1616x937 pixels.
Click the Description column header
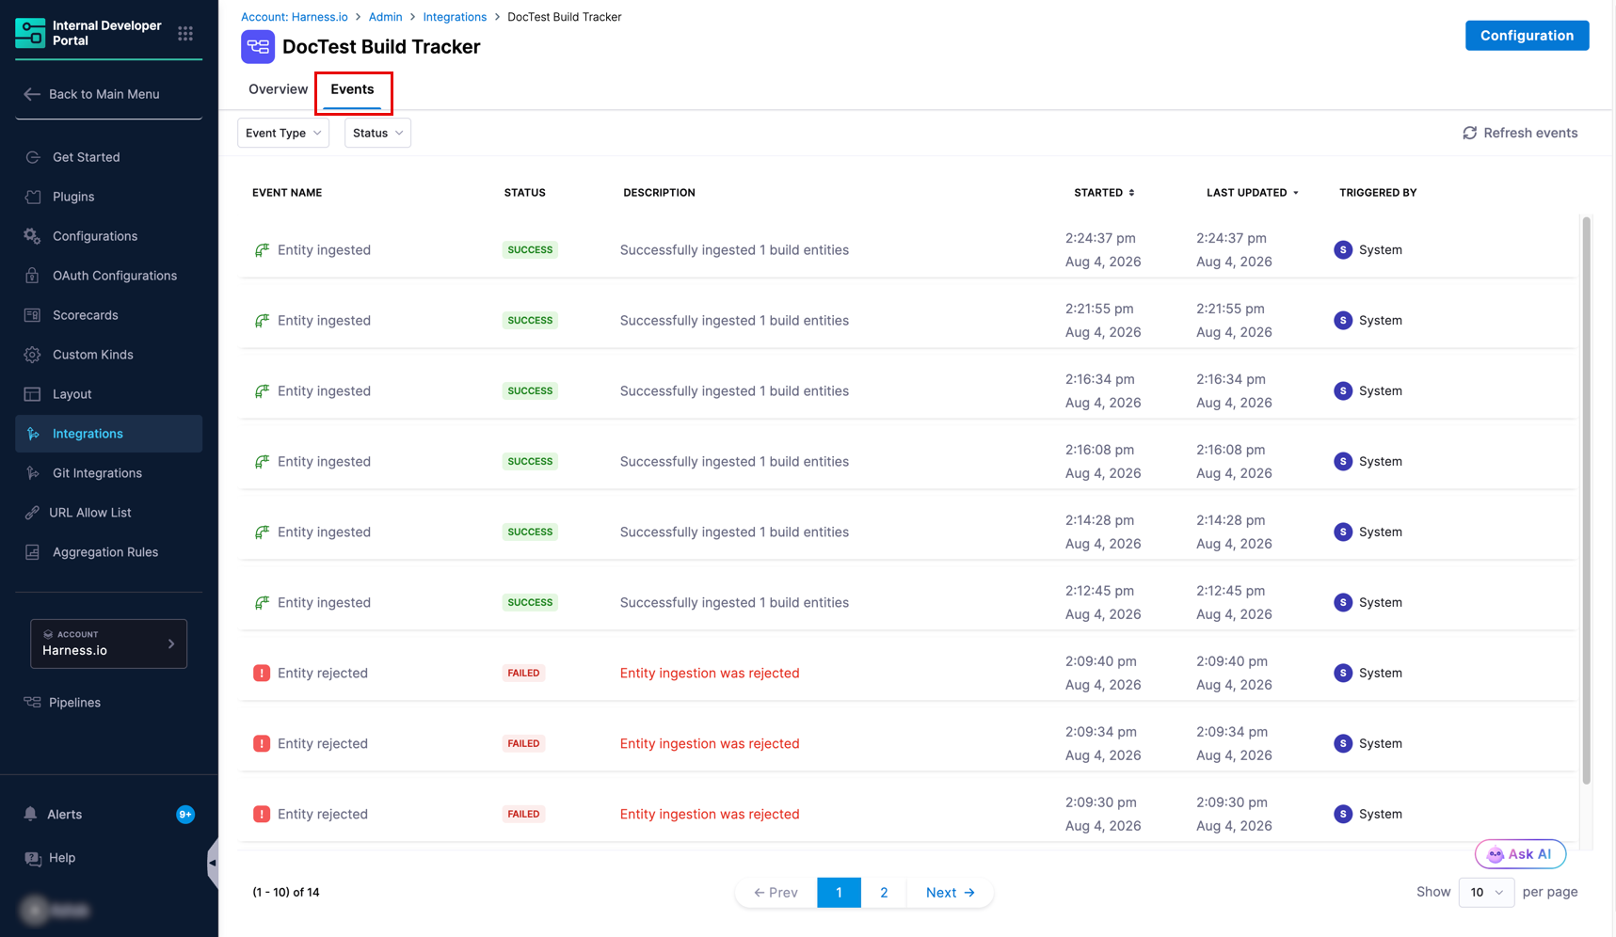659,193
